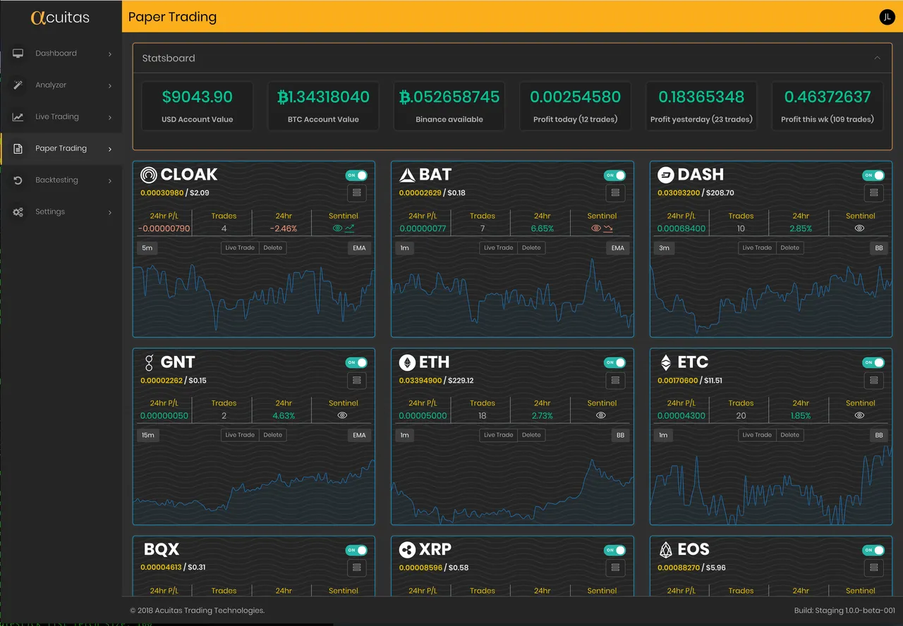Expand the Settings submenu arrow
Screen dimensions: 903x626
click(110, 212)
